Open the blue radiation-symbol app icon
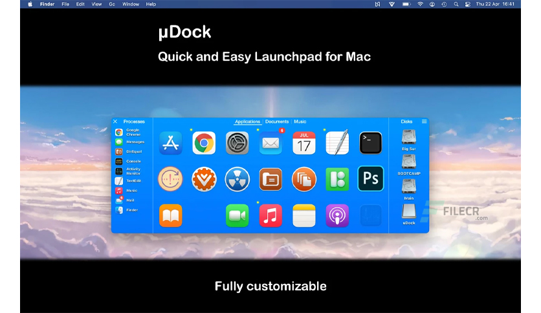The width and height of the screenshot is (541, 313). tap(237, 179)
